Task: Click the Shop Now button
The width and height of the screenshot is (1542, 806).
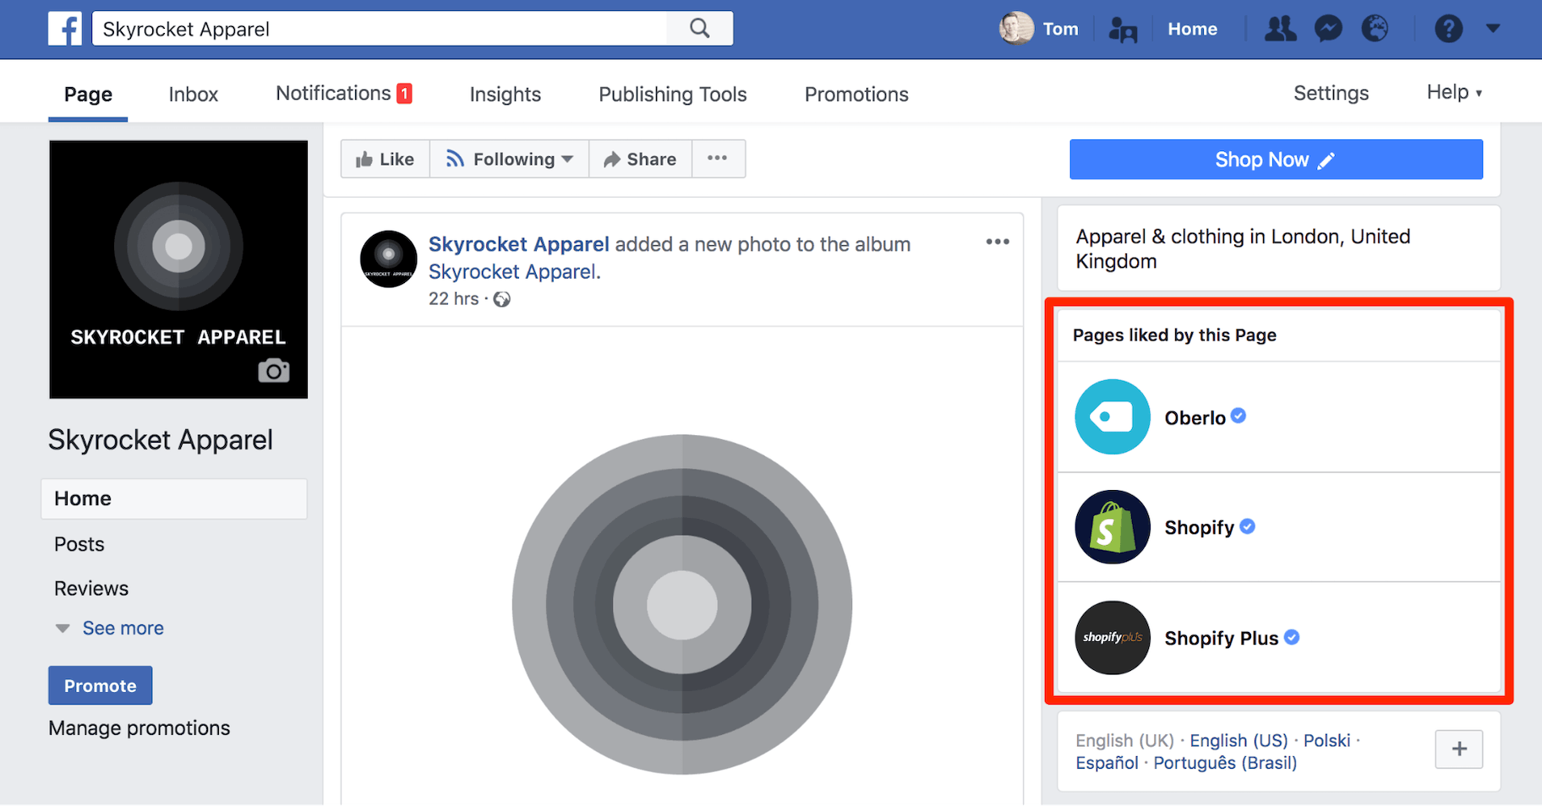Action: (x=1275, y=160)
